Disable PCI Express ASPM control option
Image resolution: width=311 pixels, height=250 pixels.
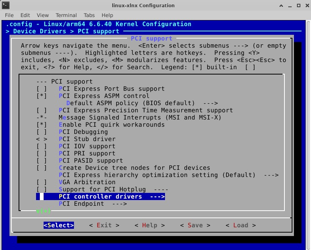(42, 96)
